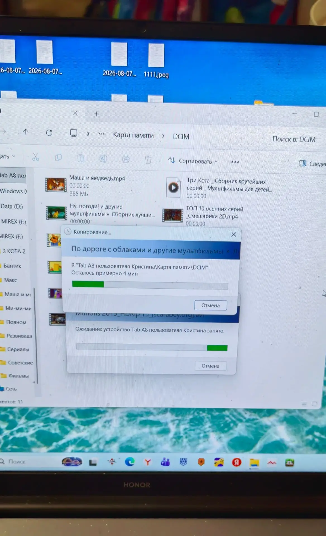The width and height of the screenshot is (326, 536).
Task: Click Отмена in the Копирование dialog
Action: tap(211, 305)
